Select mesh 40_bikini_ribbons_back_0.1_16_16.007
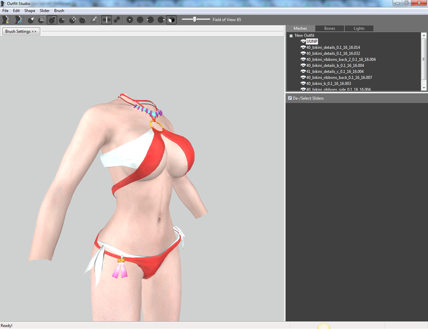 pyautogui.click(x=339, y=77)
